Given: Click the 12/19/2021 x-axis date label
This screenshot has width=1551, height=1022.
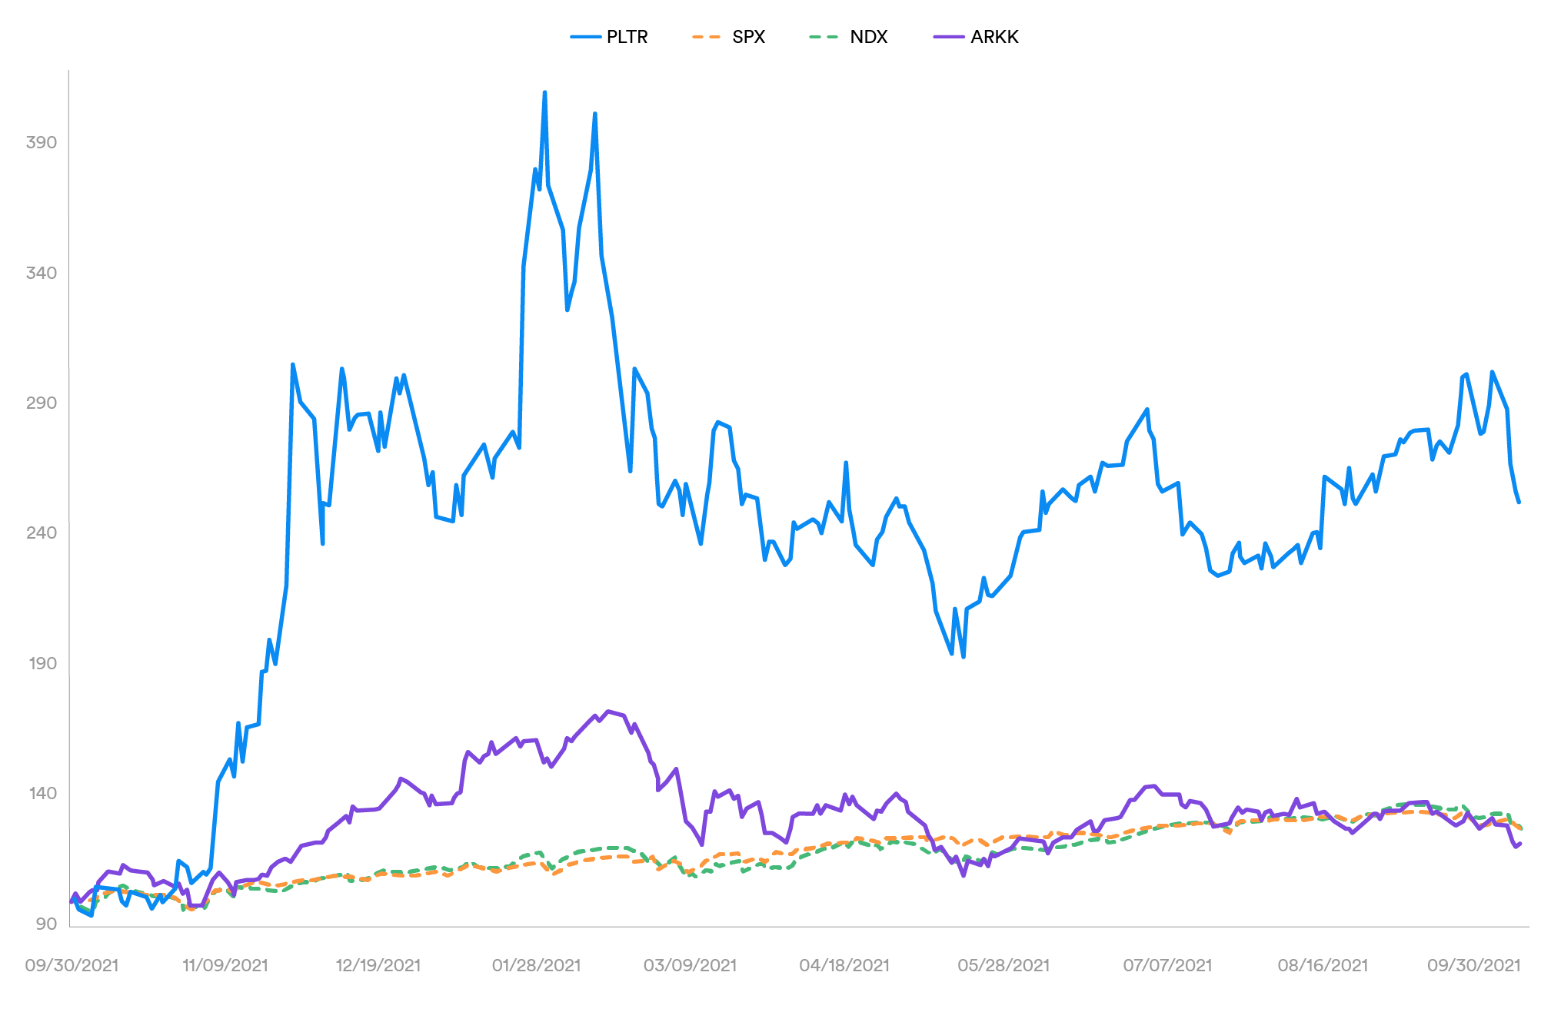Looking at the screenshot, I should coord(378,965).
